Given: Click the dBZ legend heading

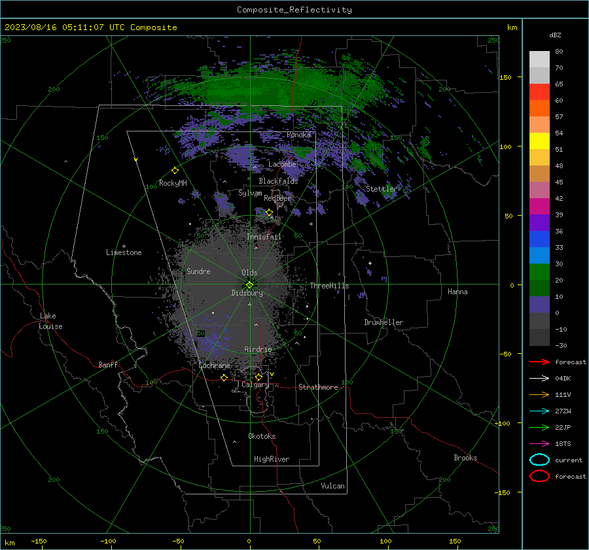Looking at the screenshot, I should tap(555, 35).
